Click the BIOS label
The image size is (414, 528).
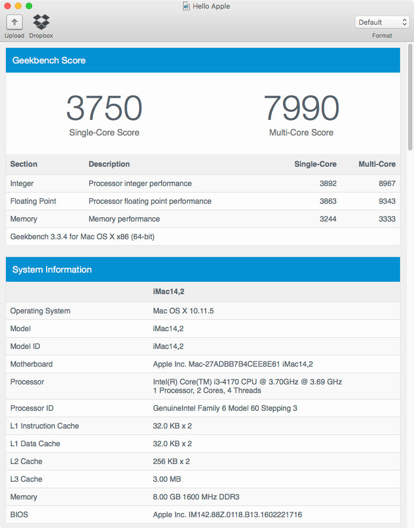(x=19, y=515)
